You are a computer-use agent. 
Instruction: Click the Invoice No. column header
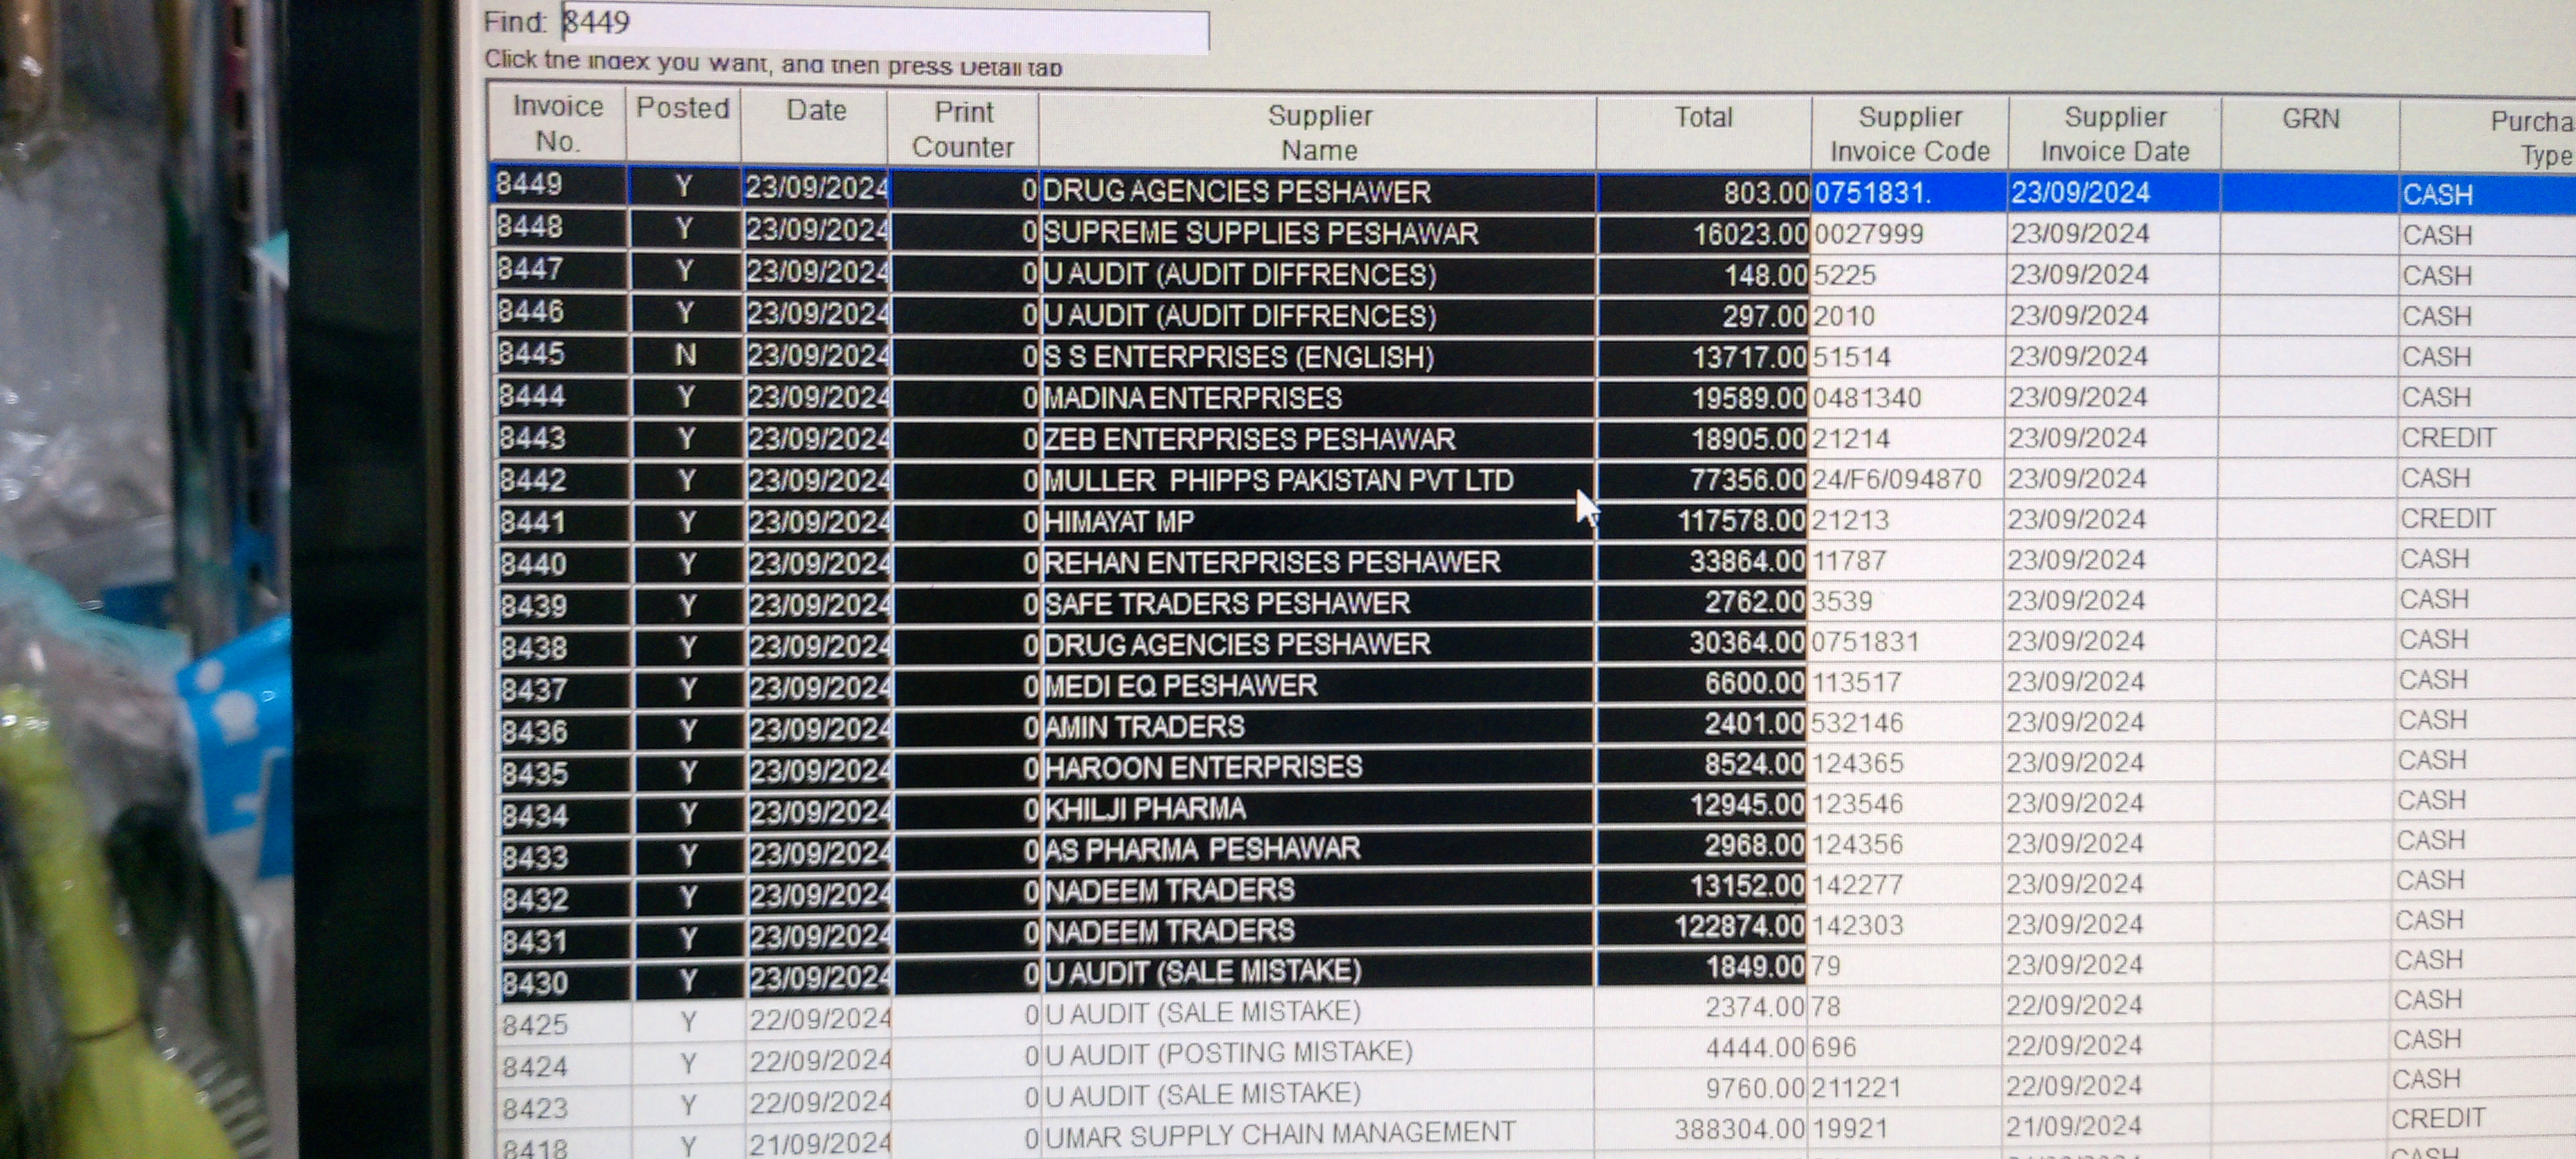(557, 123)
